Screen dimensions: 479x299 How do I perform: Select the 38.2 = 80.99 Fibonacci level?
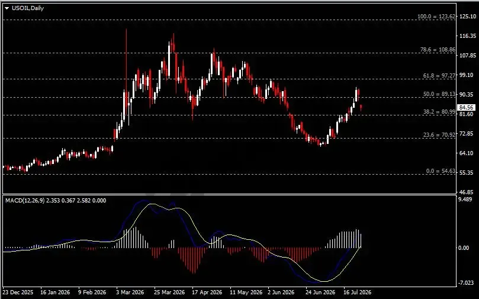[x=439, y=112]
